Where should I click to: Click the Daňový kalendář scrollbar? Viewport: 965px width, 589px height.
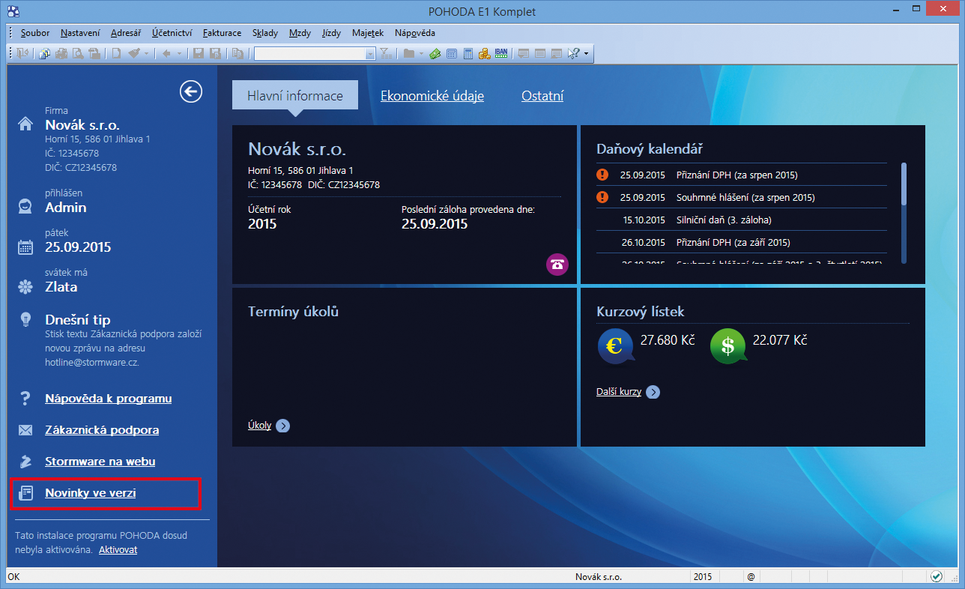(x=904, y=212)
